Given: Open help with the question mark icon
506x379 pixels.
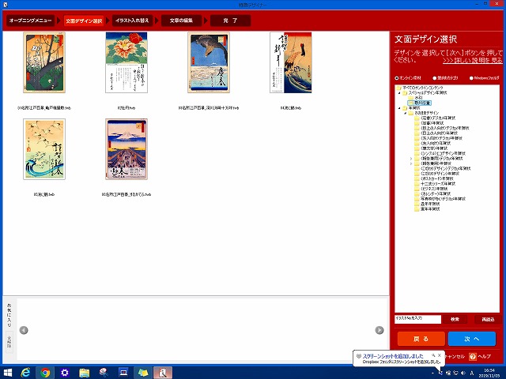Looking at the screenshot, I should (473, 356).
